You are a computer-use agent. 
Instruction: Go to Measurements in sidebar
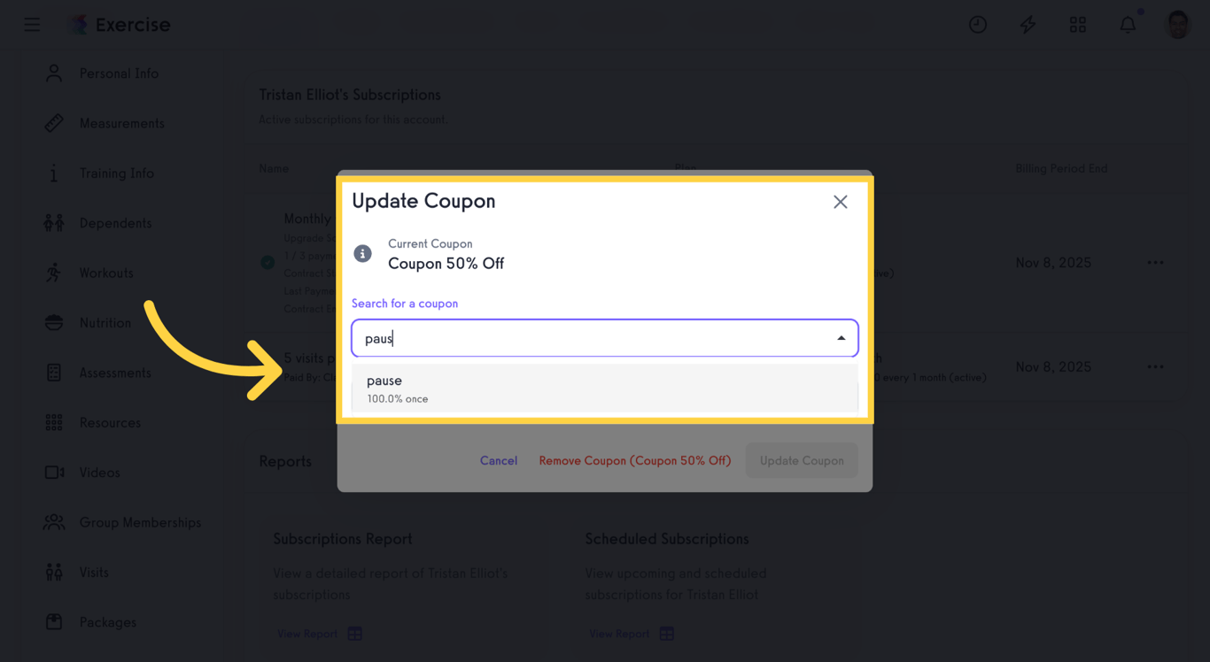[121, 123]
